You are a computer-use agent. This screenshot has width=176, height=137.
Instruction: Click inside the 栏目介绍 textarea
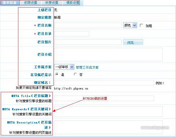click(108, 55)
